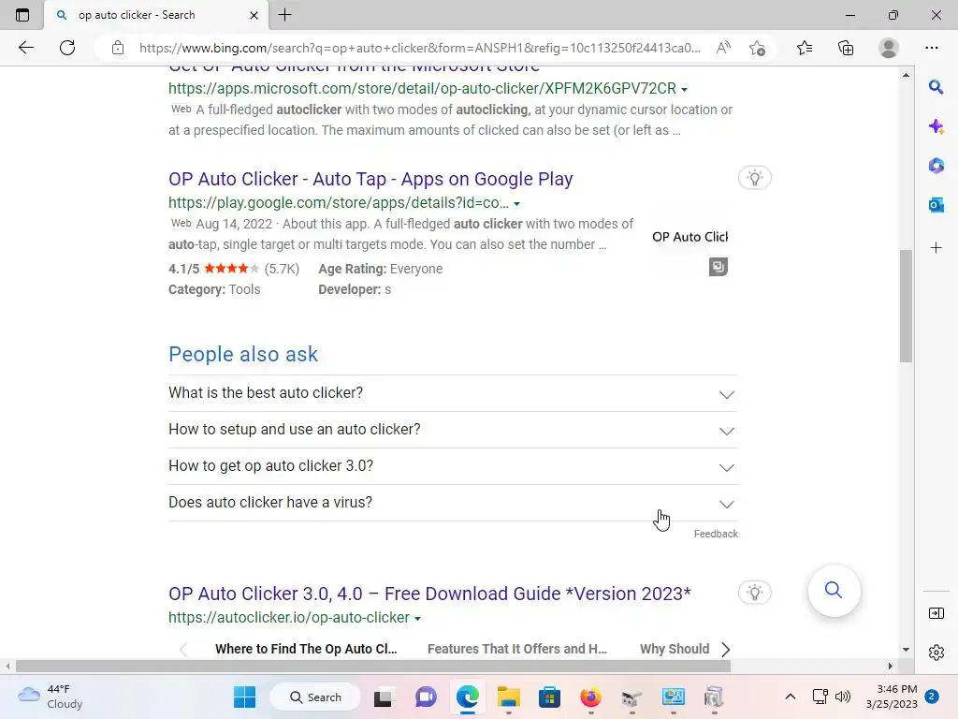Image resolution: width=958 pixels, height=719 pixels.
Task: Open sidebar Discover sparkle icon
Action: pyautogui.click(x=936, y=126)
